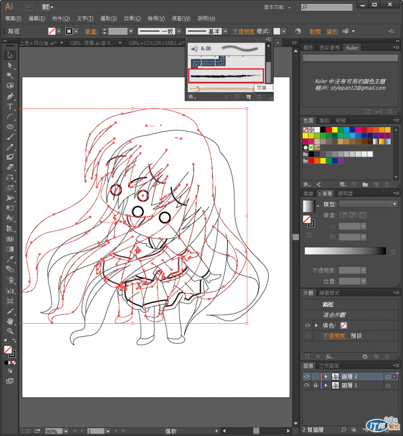Viewport: 403px width, 436px height.
Task: Switch to the 色彩參考 tab
Action: (329, 48)
